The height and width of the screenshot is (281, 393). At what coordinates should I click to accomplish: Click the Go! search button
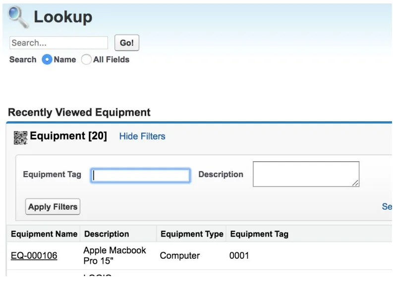[x=127, y=43]
